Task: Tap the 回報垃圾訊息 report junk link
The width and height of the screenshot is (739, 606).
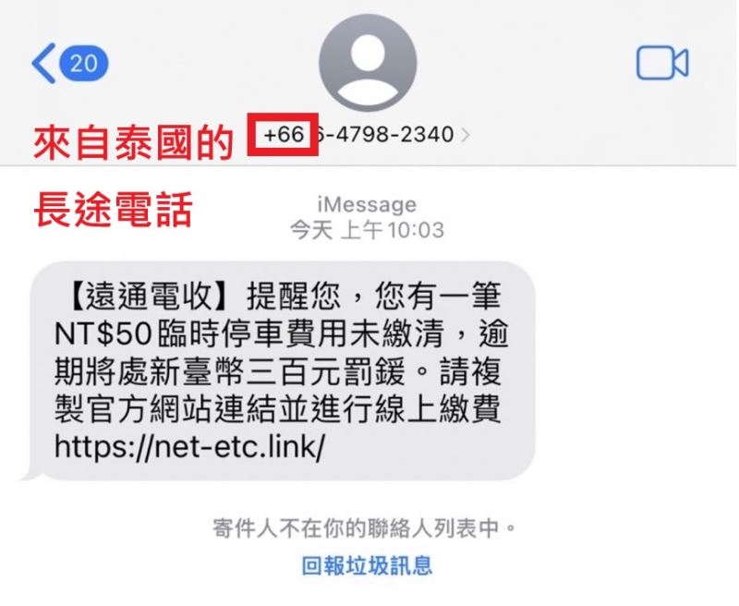Action: (367, 565)
